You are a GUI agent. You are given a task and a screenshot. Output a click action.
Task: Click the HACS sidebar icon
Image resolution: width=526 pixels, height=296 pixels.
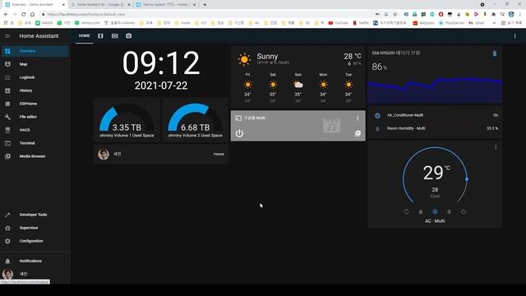[7, 130]
